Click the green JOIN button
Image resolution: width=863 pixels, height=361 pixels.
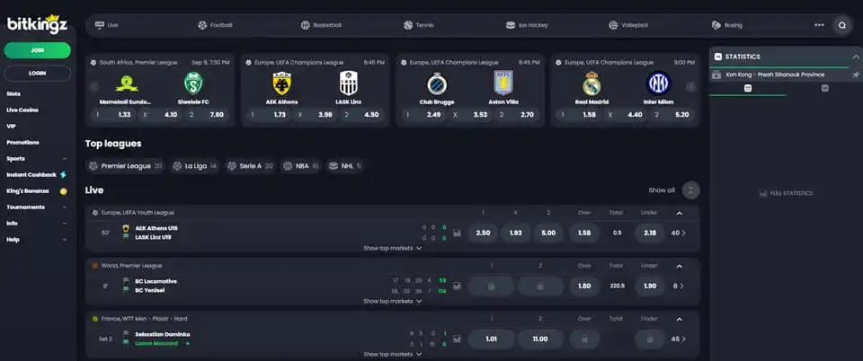[x=38, y=50]
